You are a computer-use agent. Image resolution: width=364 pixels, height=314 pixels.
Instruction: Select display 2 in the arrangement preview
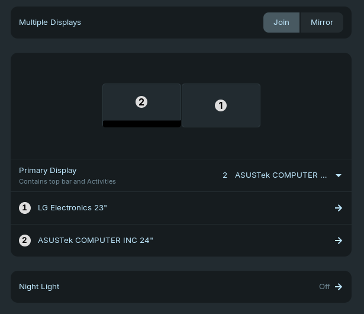[141, 105]
